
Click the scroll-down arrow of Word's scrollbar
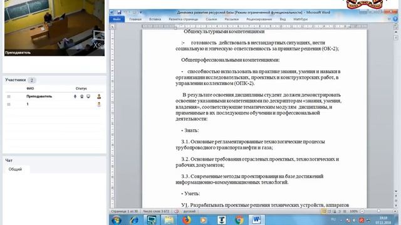[x=395, y=191]
